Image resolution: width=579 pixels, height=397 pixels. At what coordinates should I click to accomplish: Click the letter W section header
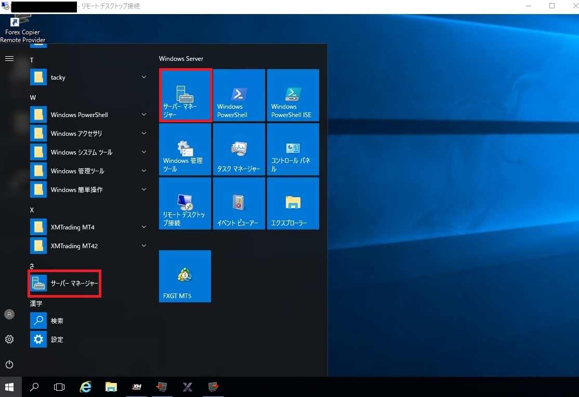click(x=33, y=98)
